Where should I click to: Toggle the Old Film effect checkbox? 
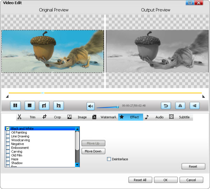[x=8, y=155]
